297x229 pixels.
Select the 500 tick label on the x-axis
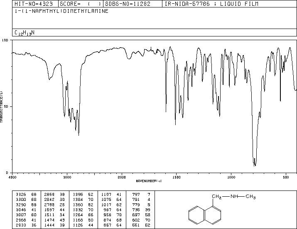[286, 177]
